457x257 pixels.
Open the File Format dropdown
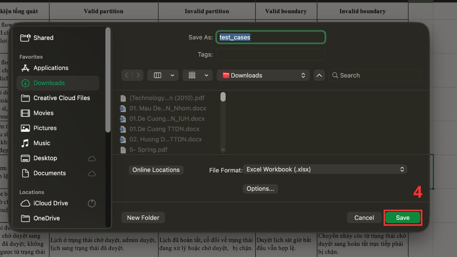click(325, 169)
